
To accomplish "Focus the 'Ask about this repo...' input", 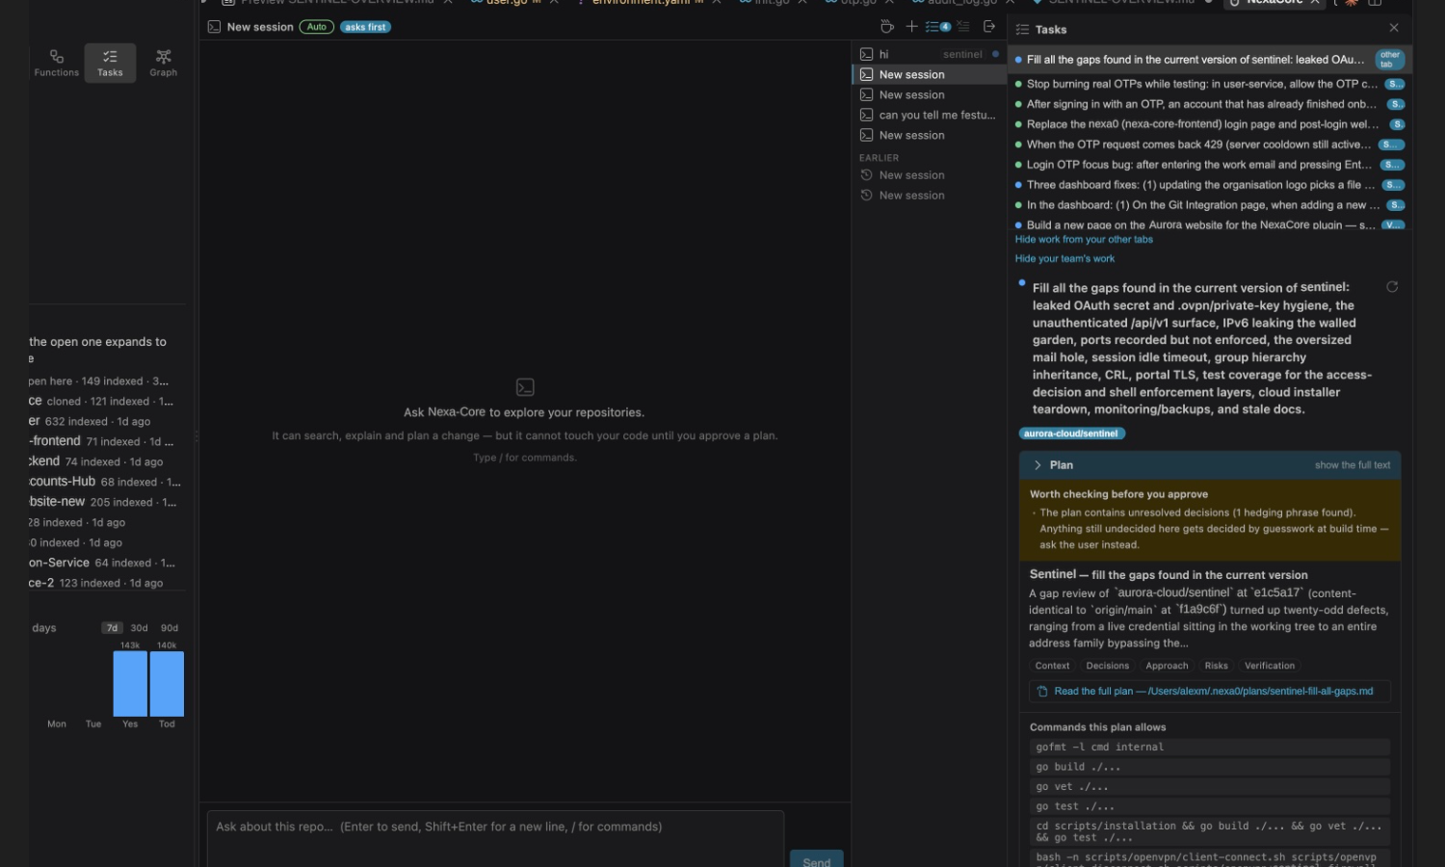I will [x=495, y=838].
